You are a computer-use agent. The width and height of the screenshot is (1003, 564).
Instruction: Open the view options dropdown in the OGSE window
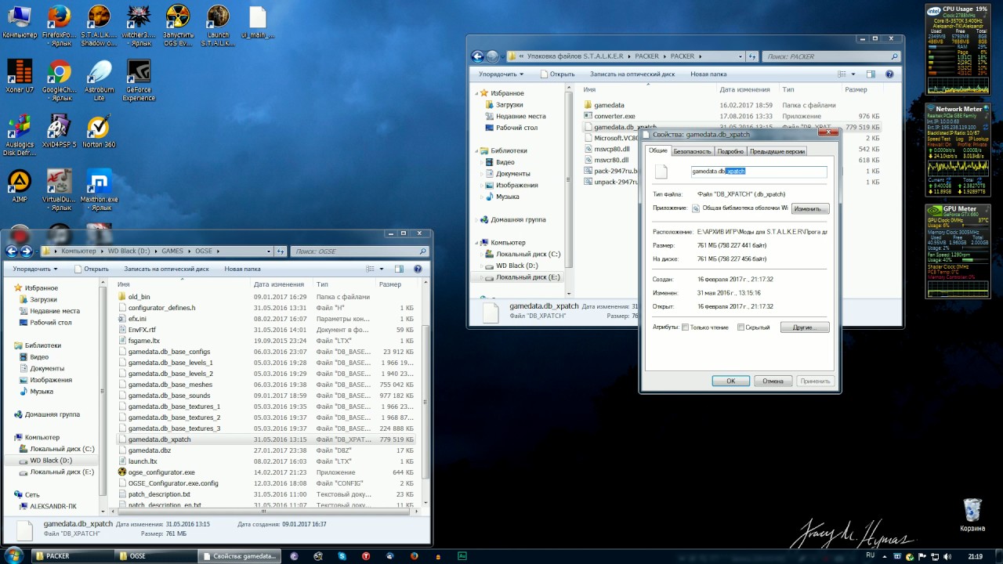point(381,269)
